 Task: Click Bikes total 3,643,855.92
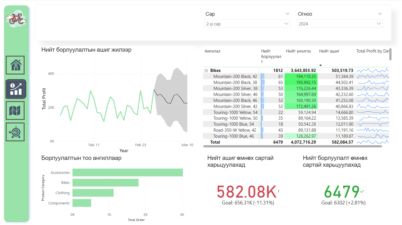(303, 70)
